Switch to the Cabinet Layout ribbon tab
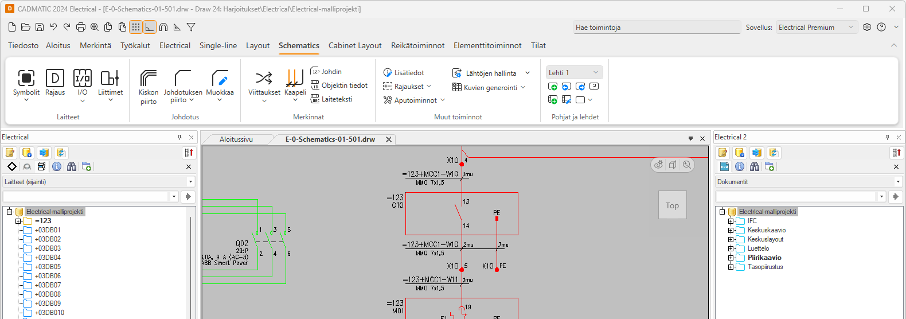This screenshot has height=319, width=906. 354,45
